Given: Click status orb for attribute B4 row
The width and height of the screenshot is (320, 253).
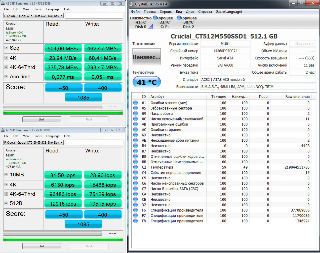Looking at the screenshot, I should click(135, 146).
